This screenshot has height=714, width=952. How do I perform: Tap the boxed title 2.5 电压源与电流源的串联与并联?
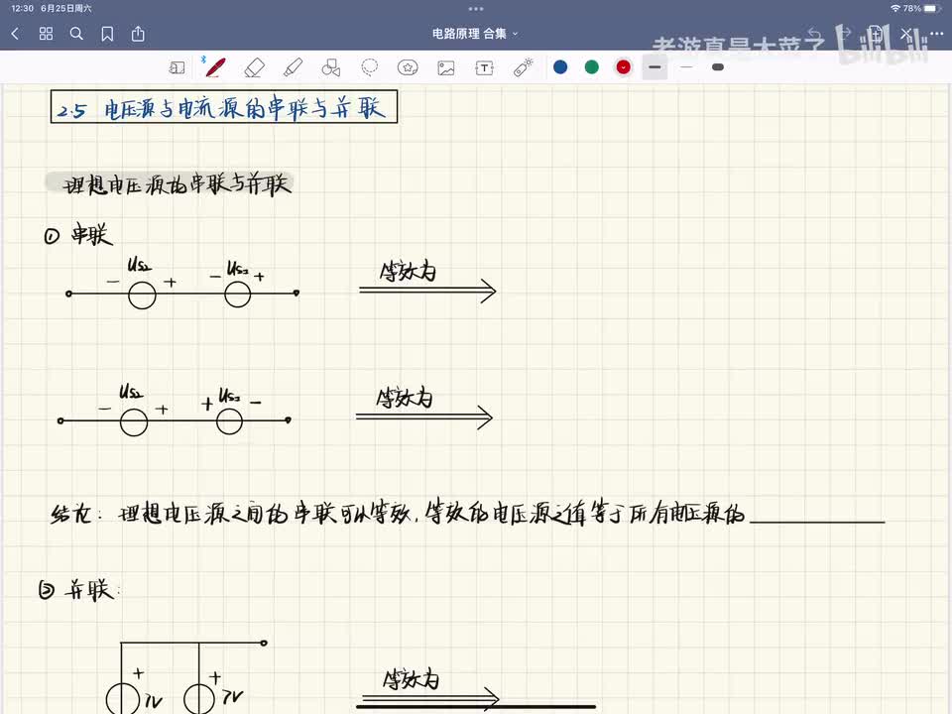224,107
